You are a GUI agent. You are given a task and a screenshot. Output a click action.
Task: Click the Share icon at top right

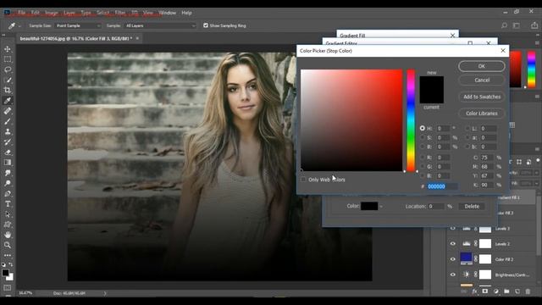pyautogui.click(x=534, y=25)
